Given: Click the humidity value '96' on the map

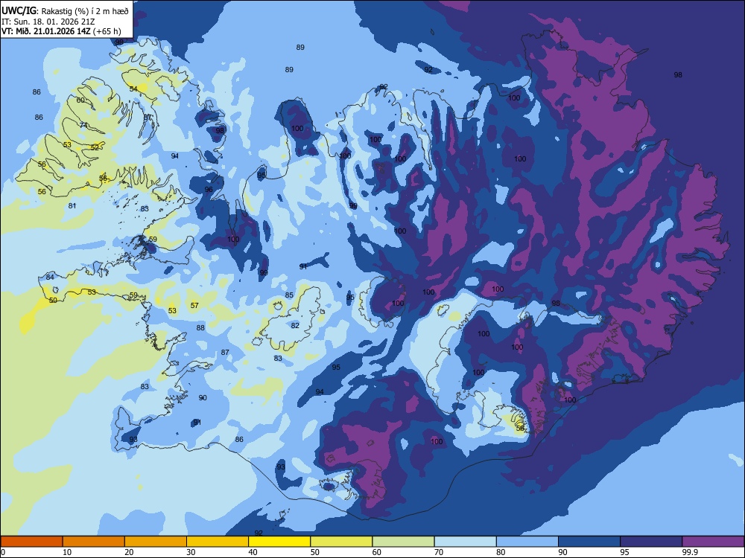Looking at the screenshot, I should coord(209,189).
